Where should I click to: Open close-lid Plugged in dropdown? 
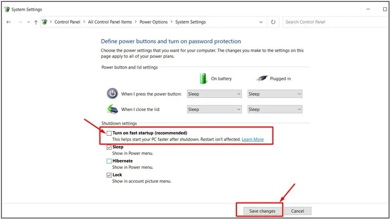[x=274, y=109]
